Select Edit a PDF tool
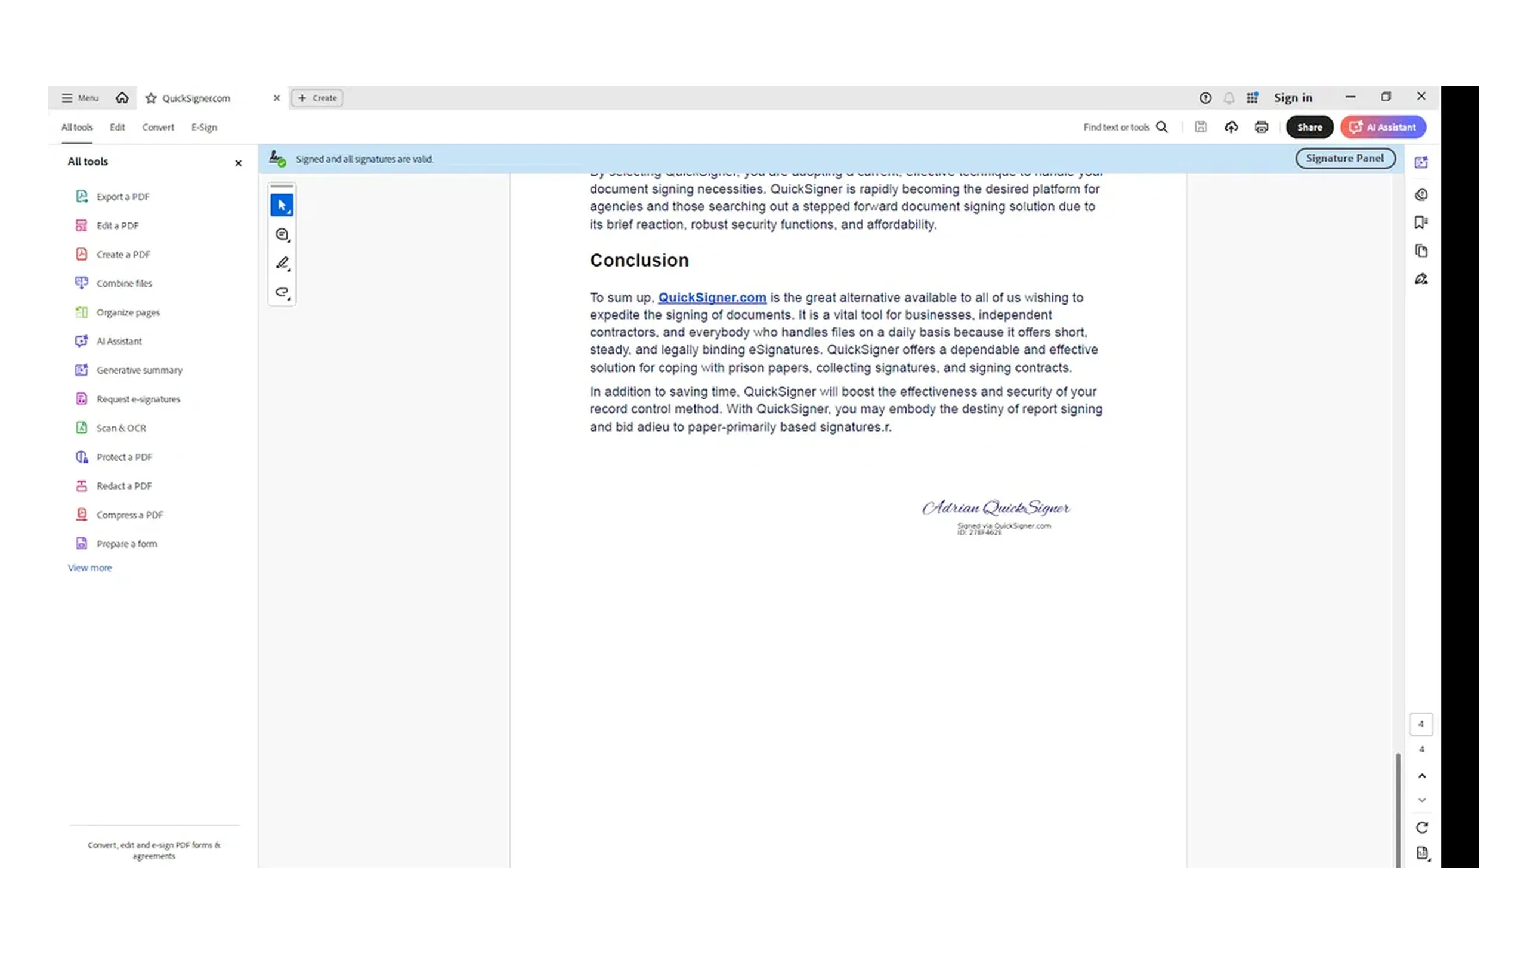1527x954 pixels. pyautogui.click(x=107, y=225)
